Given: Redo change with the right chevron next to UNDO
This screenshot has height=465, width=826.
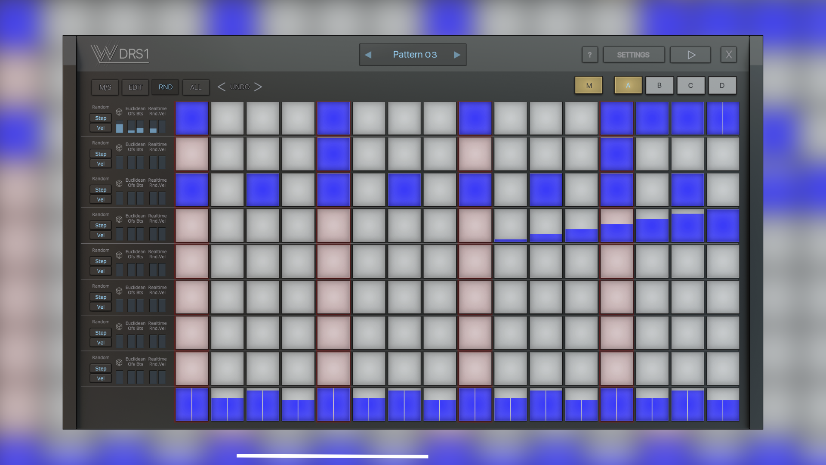Looking at the screenshot, I should coord(258,87).
